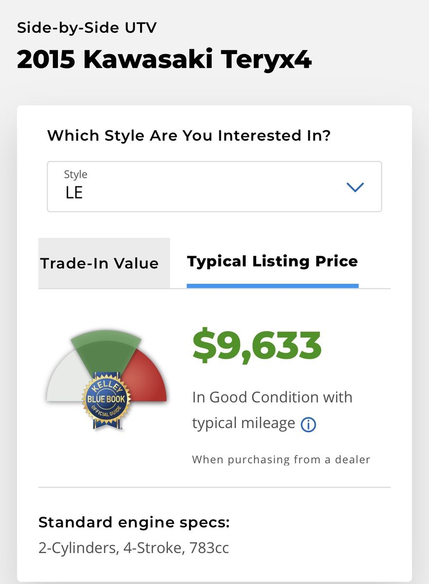Click the When purchasing from a dealer note
The height and width of the screenshot is (584, 429).
click(281, 459)
